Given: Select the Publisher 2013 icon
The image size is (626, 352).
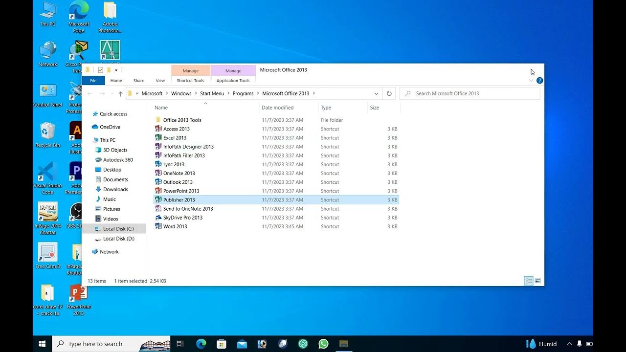Looking at the screenshot, I should point(158,199).
